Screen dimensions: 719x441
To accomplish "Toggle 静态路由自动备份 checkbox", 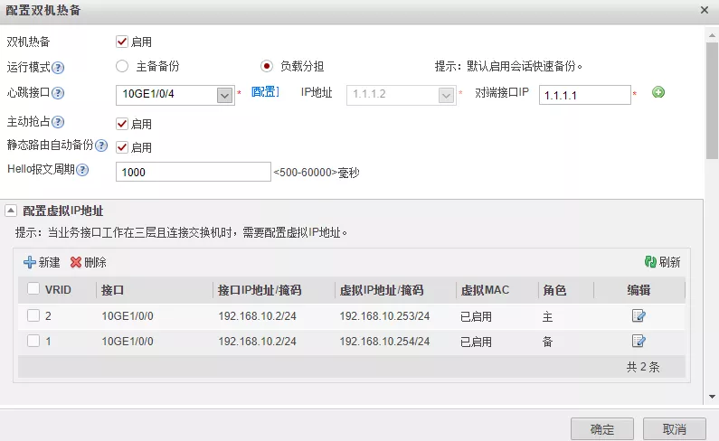I will (x=122, y=146).
